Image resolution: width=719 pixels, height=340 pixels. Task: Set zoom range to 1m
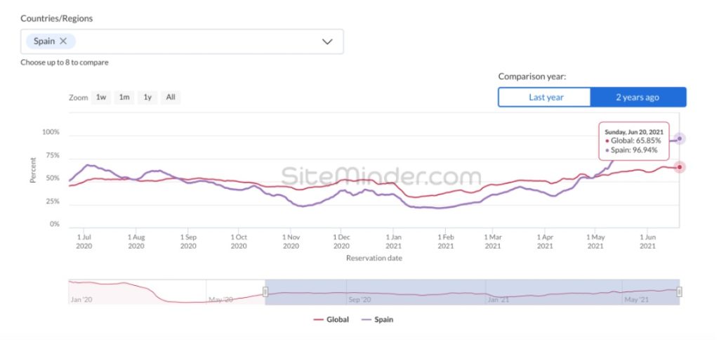124,98
